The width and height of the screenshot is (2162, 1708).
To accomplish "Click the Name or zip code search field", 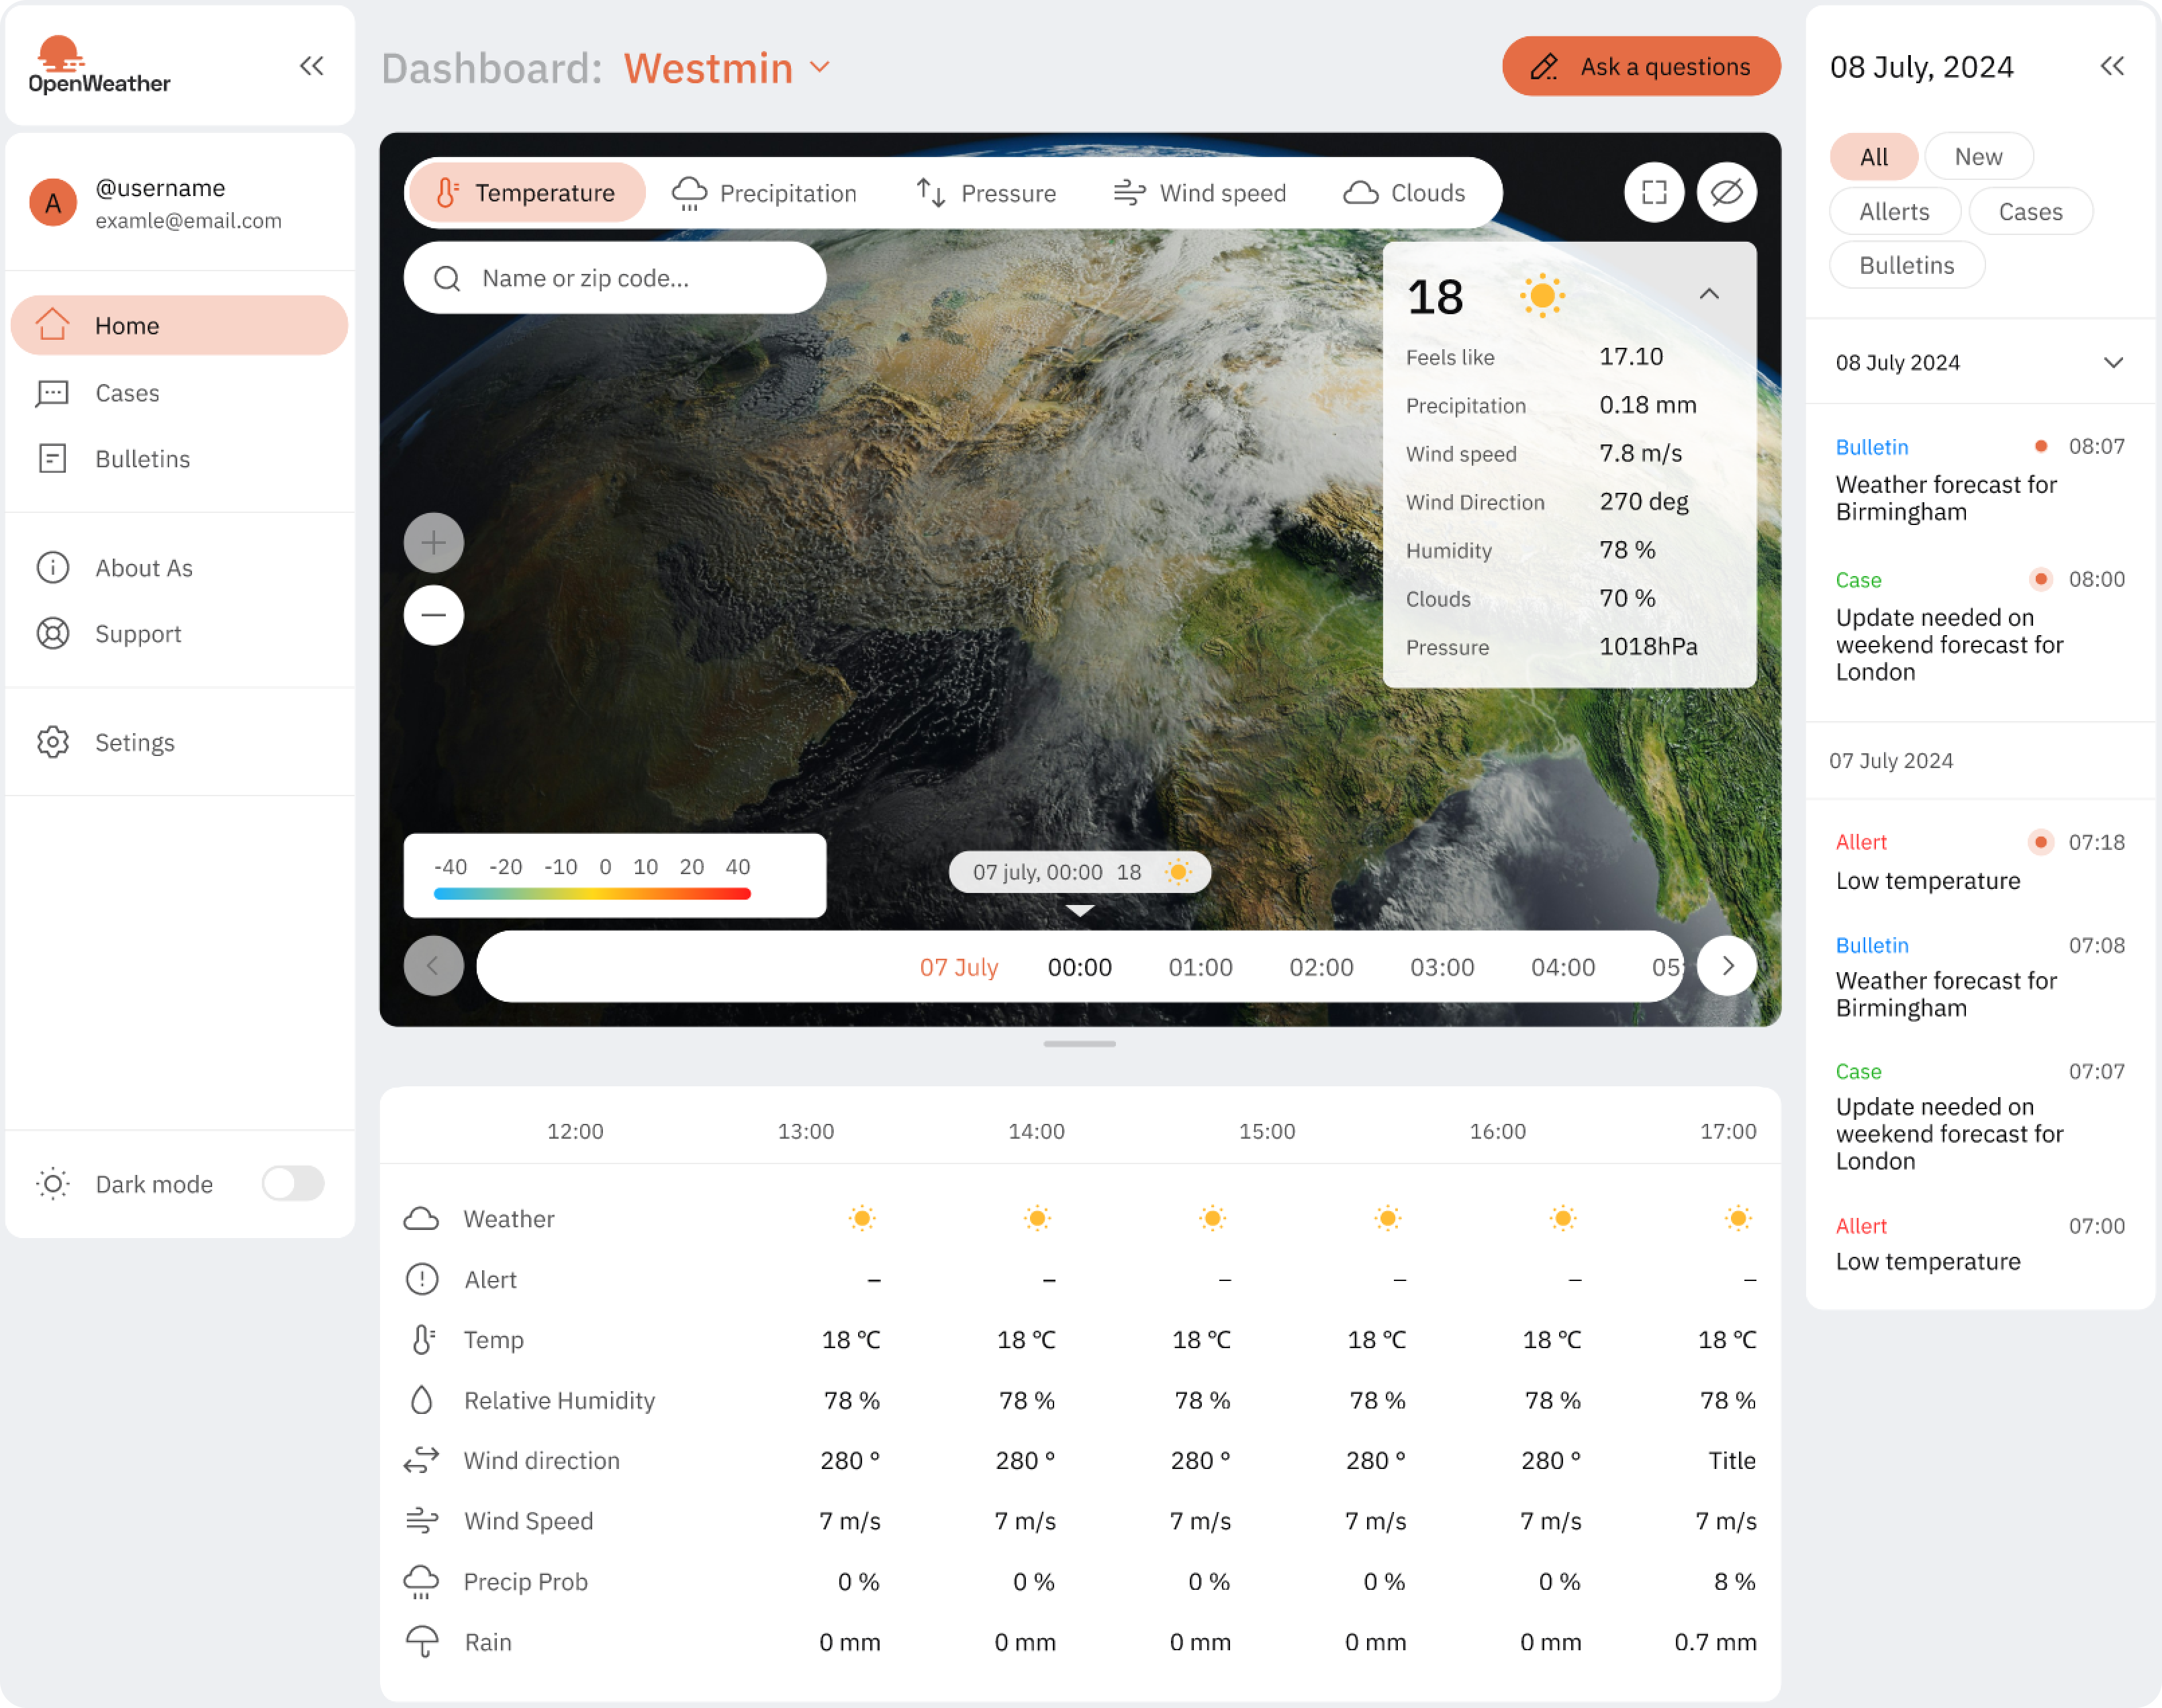I will tap(616, 277).
